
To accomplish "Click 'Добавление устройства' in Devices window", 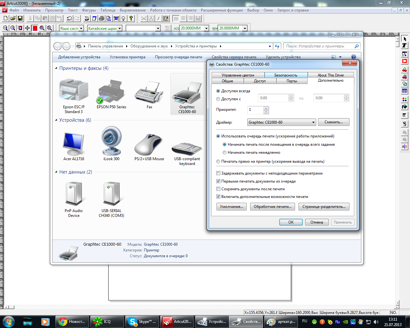I will 79,57.
